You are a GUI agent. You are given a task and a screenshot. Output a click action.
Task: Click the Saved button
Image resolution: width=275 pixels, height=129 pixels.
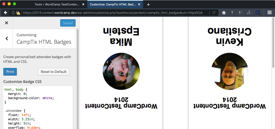(68, 23)
